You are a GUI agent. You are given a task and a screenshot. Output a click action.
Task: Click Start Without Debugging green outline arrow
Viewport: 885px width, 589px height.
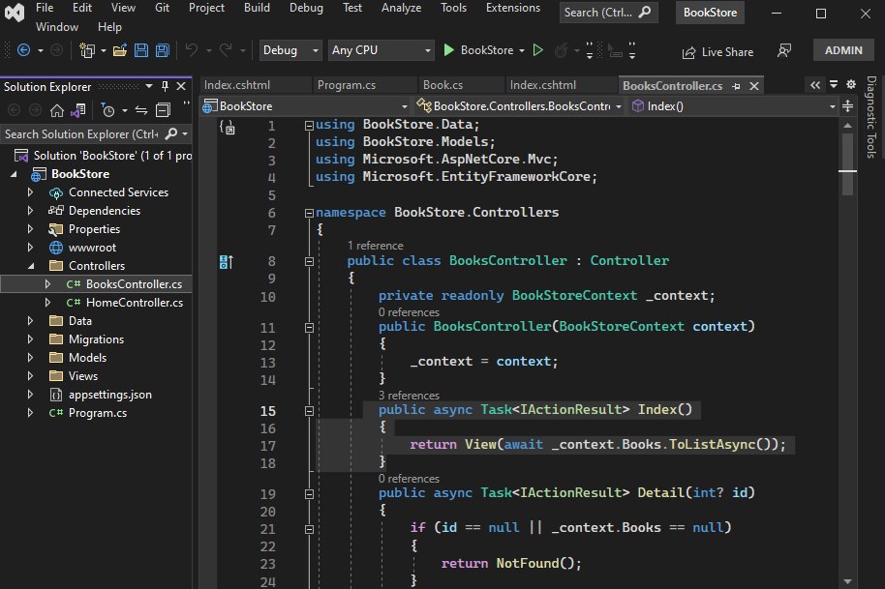[x=538, y=50]
